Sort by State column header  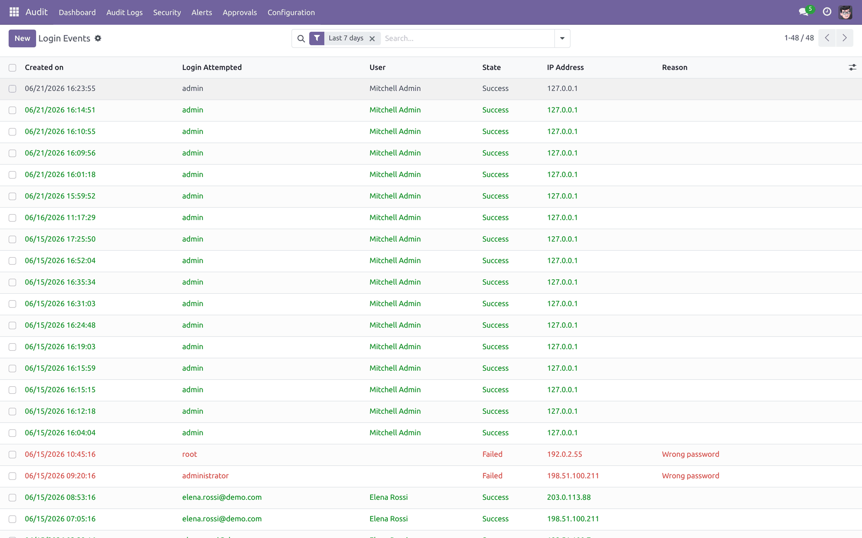tap(491, 67)
